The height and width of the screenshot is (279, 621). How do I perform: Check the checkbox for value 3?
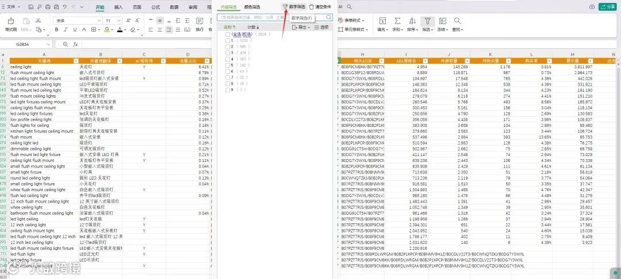pyautogui.click(x=227, y=53)
